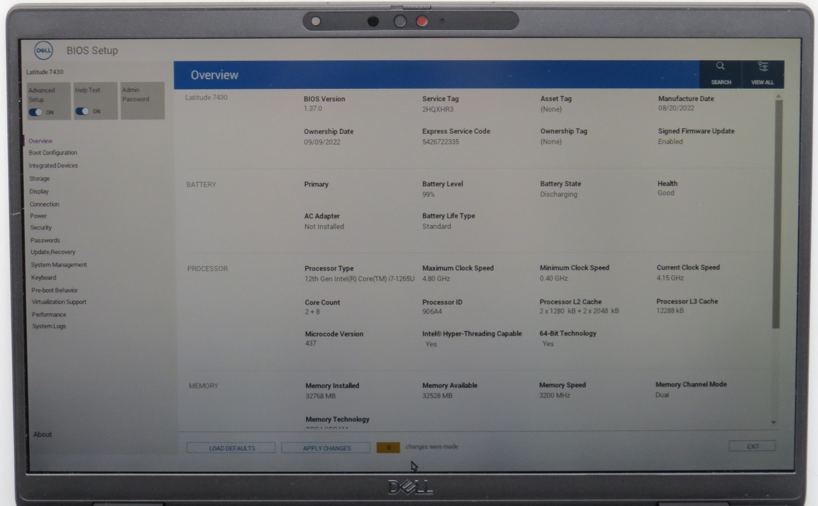Click the BATTERY section label
This screenshot has height=506, width=818.
pos(201,184)
